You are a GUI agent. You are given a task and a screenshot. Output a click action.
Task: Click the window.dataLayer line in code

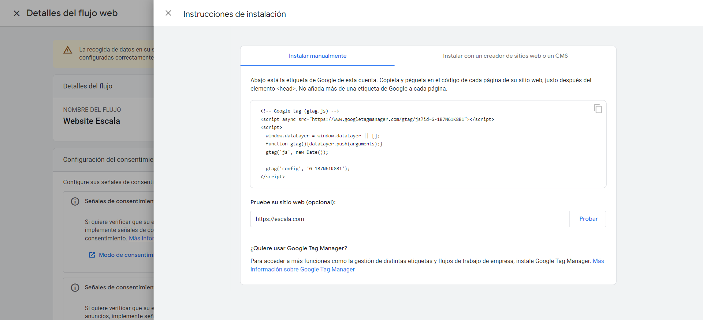323,136
